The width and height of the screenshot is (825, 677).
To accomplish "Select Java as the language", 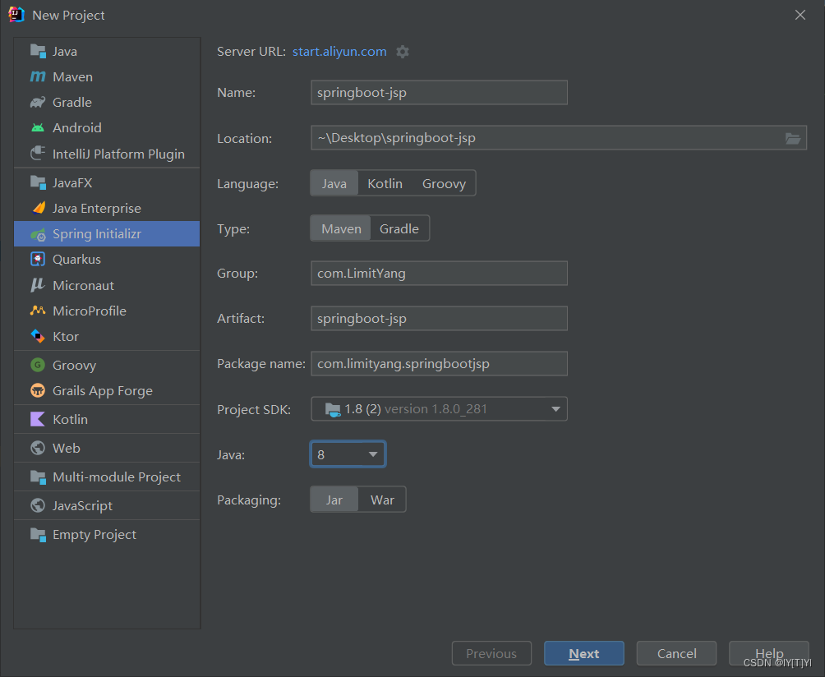I will 334,183.
